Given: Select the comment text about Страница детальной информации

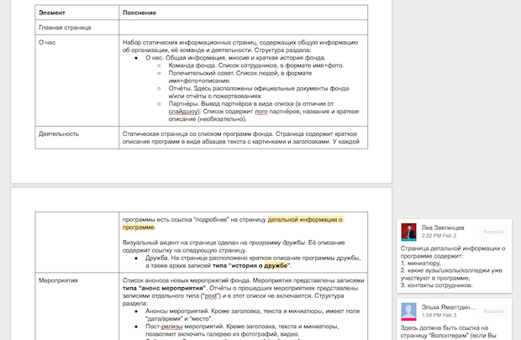Looking at the screenshot, I should point(453,267).
